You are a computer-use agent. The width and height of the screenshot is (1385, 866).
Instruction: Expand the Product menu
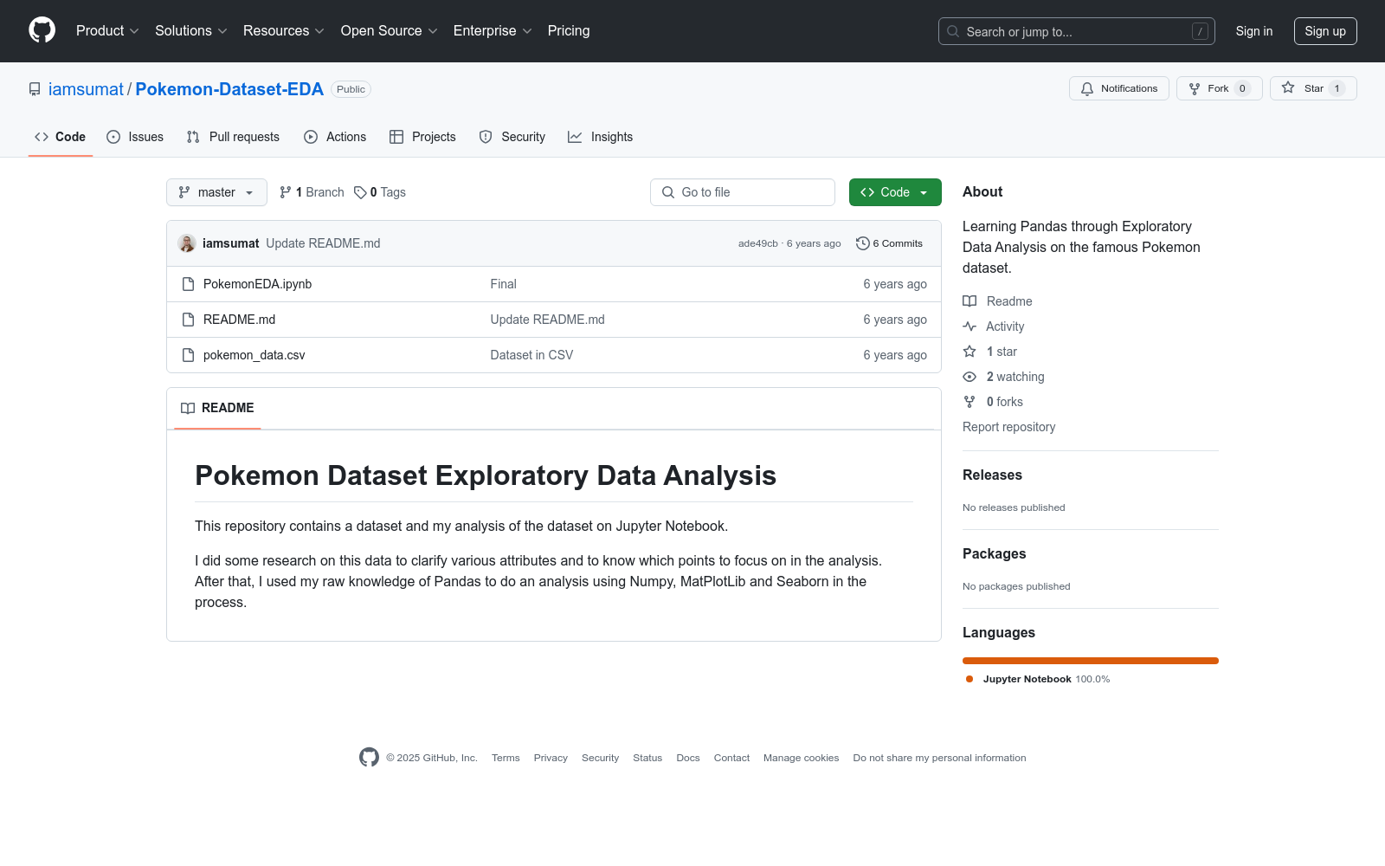[107, 31]
